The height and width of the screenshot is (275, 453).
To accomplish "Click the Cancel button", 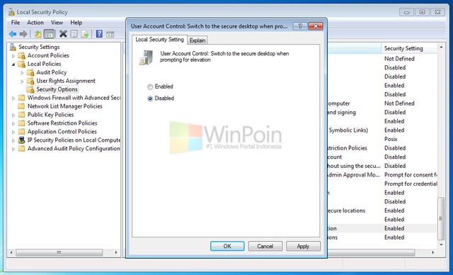I will (265, 246).
